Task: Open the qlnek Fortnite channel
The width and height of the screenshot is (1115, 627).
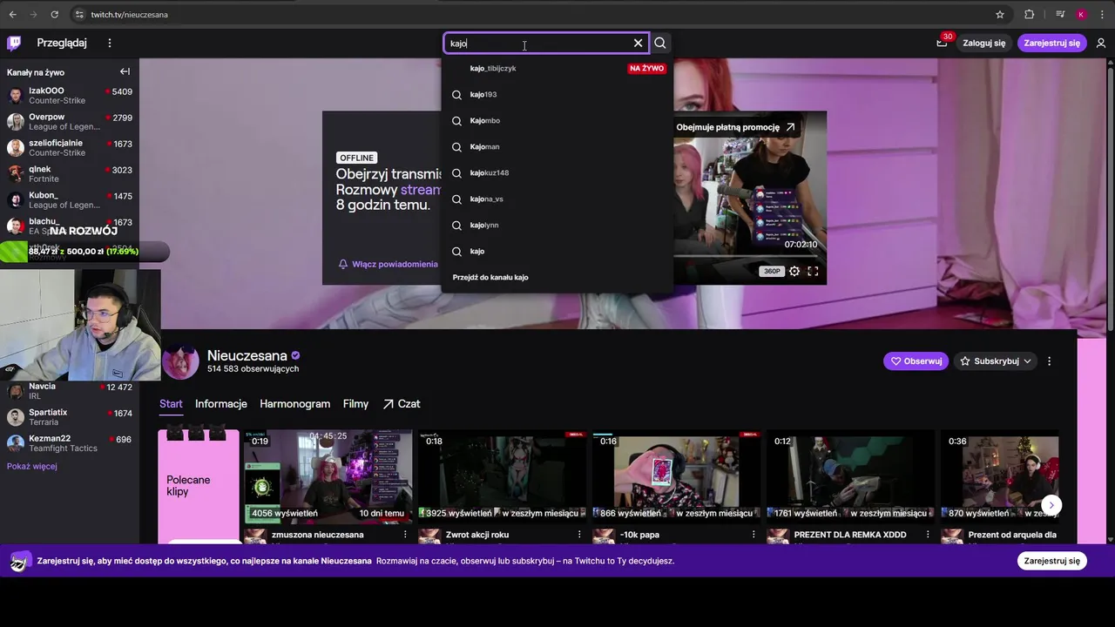Action: [70, 173]
